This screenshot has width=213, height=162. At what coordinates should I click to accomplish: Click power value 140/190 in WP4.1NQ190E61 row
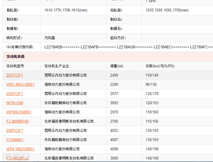[x=152, y=149]
